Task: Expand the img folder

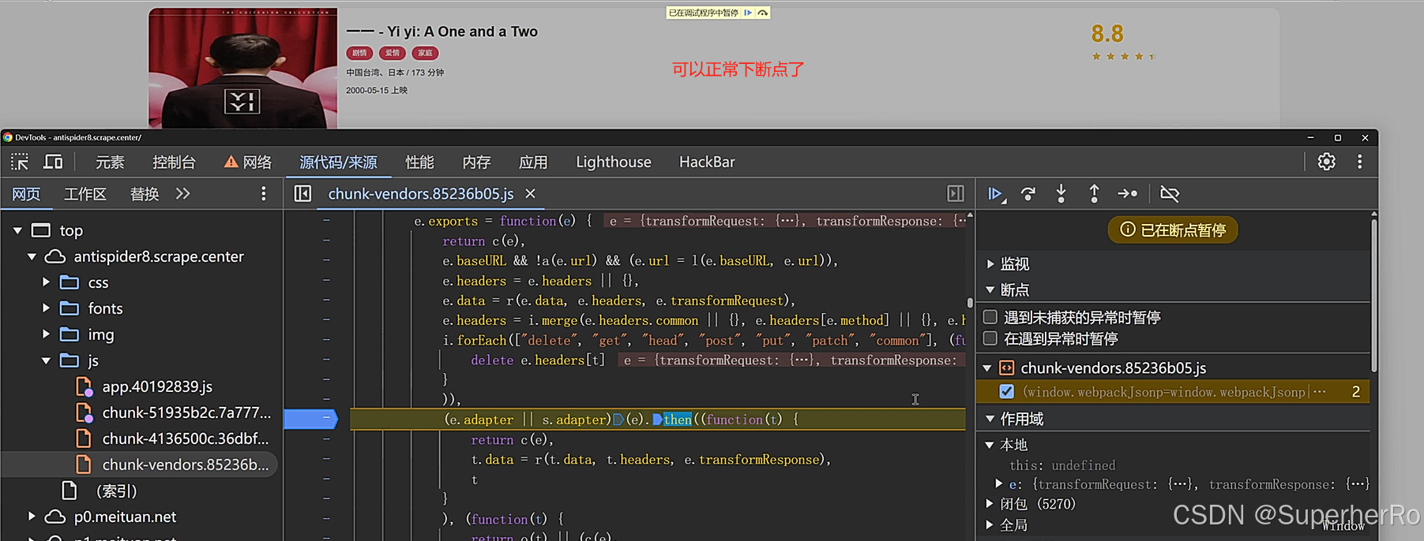Action: click(46, 334)
